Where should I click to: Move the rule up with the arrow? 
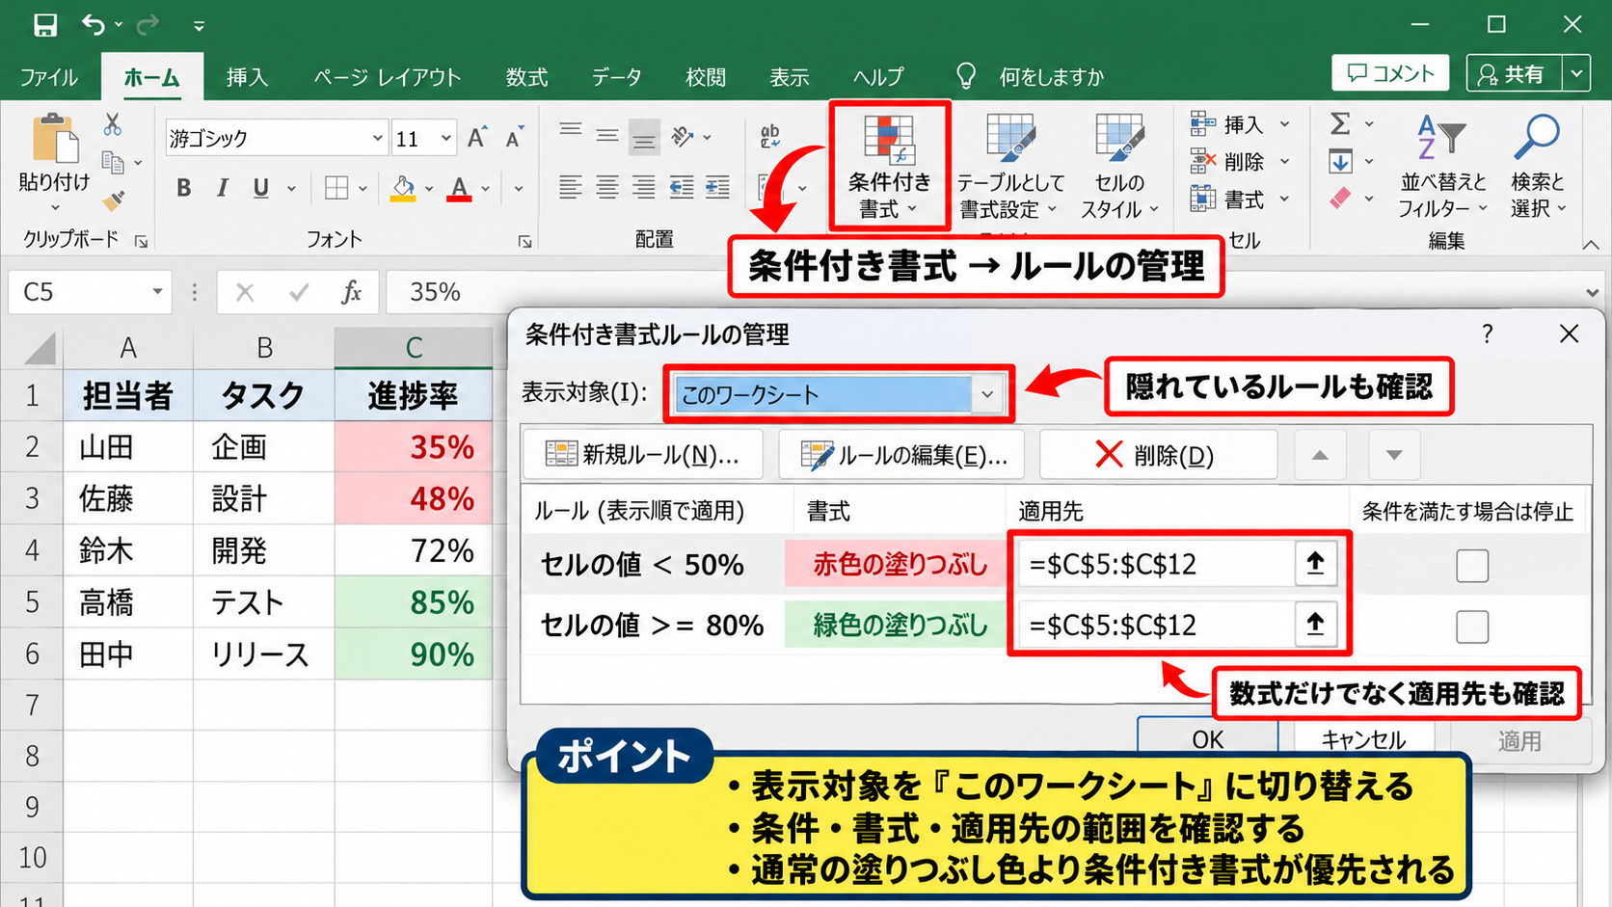(x=1320, y=455)
